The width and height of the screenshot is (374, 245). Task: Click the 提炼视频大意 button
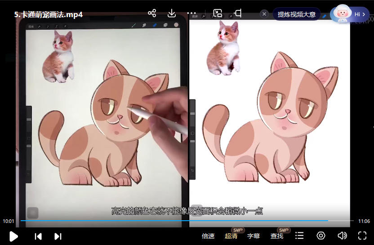pos(297,14)
